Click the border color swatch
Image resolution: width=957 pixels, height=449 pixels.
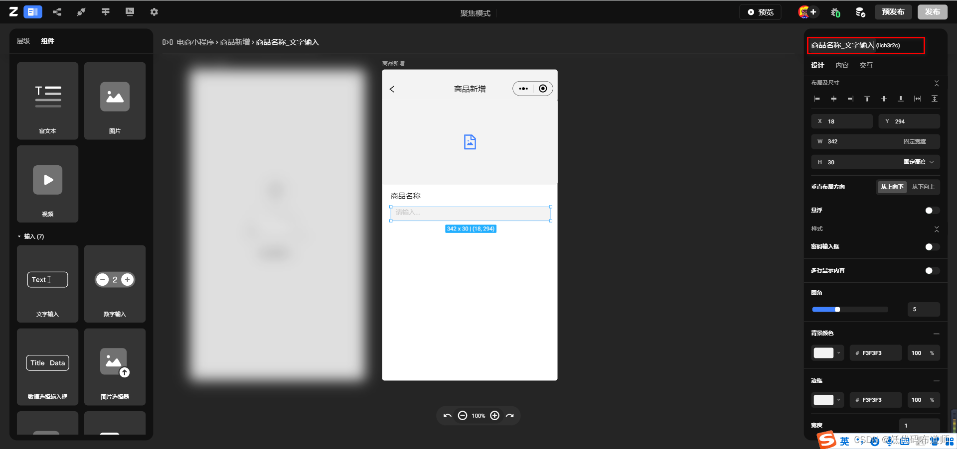click(x=823, y=400)
